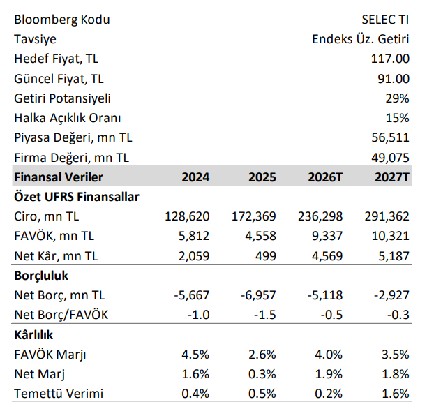Select the Kârlılık section heading

[35, 334]
